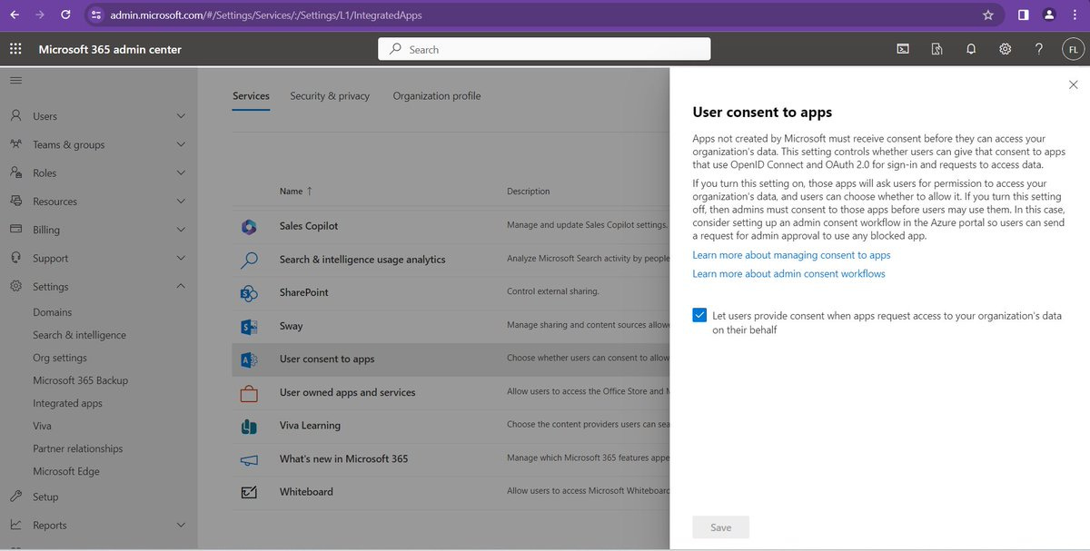Reload the page with browser refresh icon

click(65, 15)
